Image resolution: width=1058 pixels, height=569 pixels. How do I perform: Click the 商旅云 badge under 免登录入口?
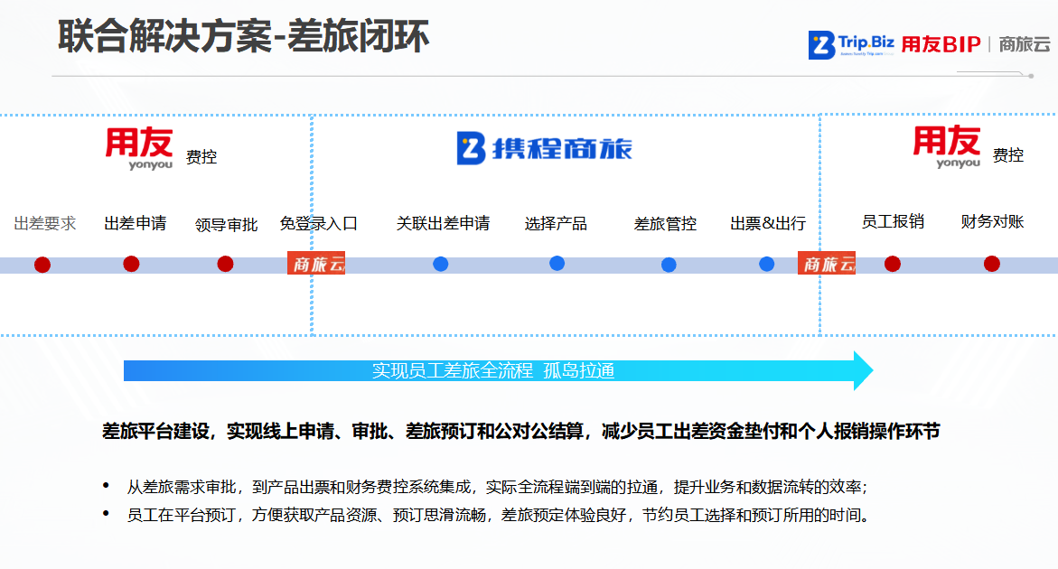pos(316,264)
